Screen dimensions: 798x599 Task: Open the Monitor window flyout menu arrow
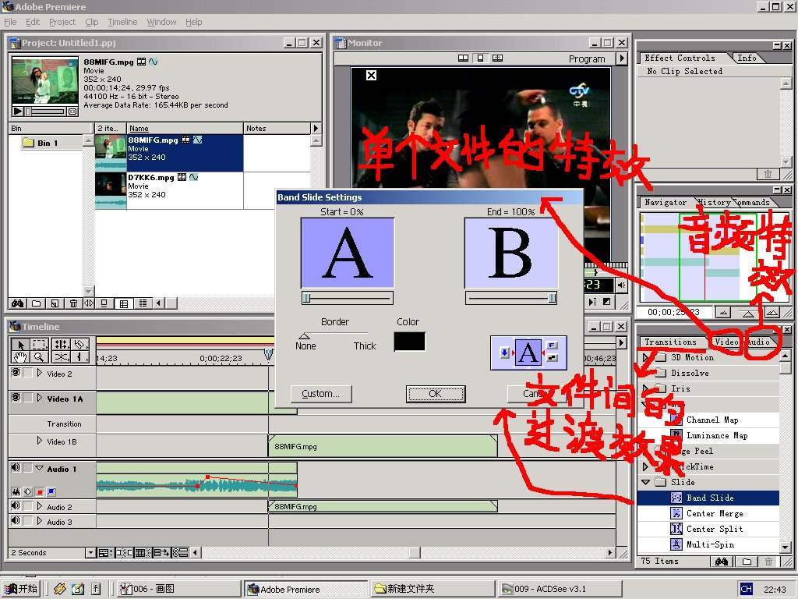coord(621,58)
